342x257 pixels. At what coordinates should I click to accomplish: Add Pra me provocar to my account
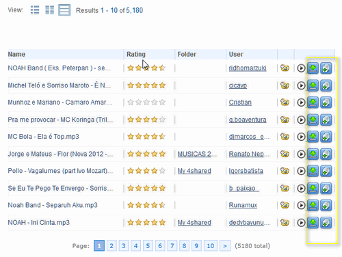click(326, 120)
